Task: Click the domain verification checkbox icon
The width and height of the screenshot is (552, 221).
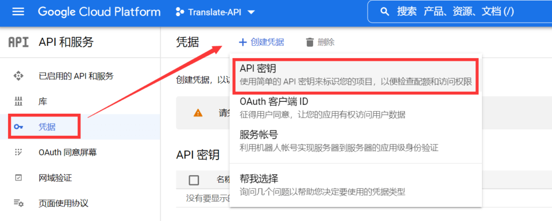Action: point(18,178)
